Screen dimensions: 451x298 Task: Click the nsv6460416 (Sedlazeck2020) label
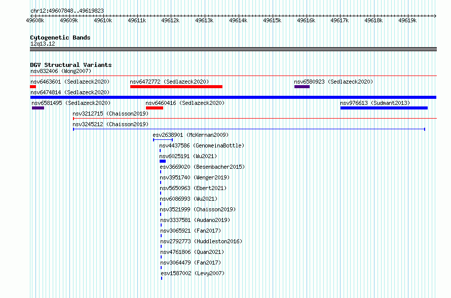tap(185, 103)
